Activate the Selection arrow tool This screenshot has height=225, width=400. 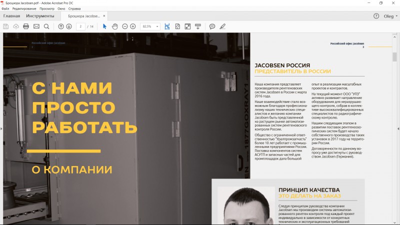104,26
